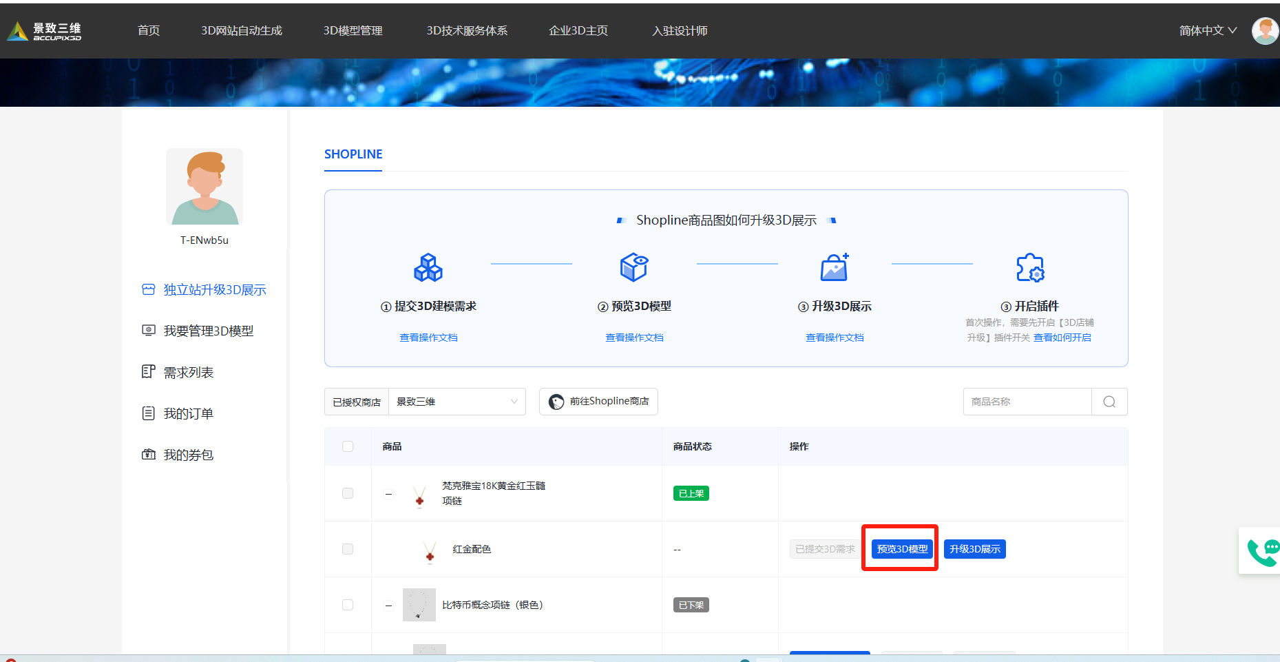Check the 比特币概念项链 row checkbox
The height and width of the screenshot is (662, 1280).
348,605
